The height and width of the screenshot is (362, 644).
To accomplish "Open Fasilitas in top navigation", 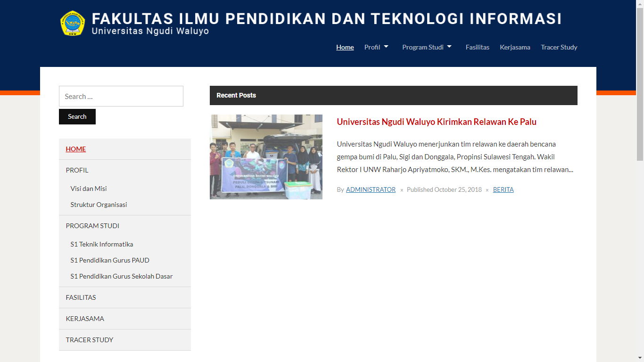I will (478, 47).
